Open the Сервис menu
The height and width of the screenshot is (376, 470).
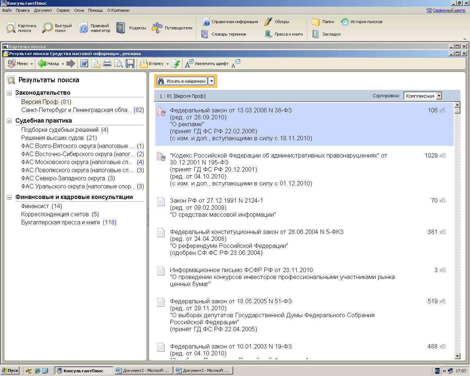(63, 10)
